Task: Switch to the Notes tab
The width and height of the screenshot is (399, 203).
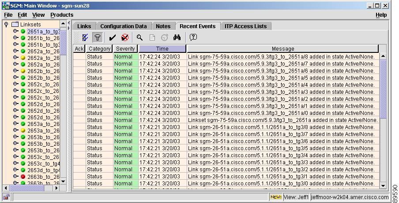Action: coord(163,26)
